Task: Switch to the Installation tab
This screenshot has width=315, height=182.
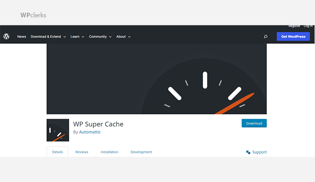Action: tap(109, 152)
